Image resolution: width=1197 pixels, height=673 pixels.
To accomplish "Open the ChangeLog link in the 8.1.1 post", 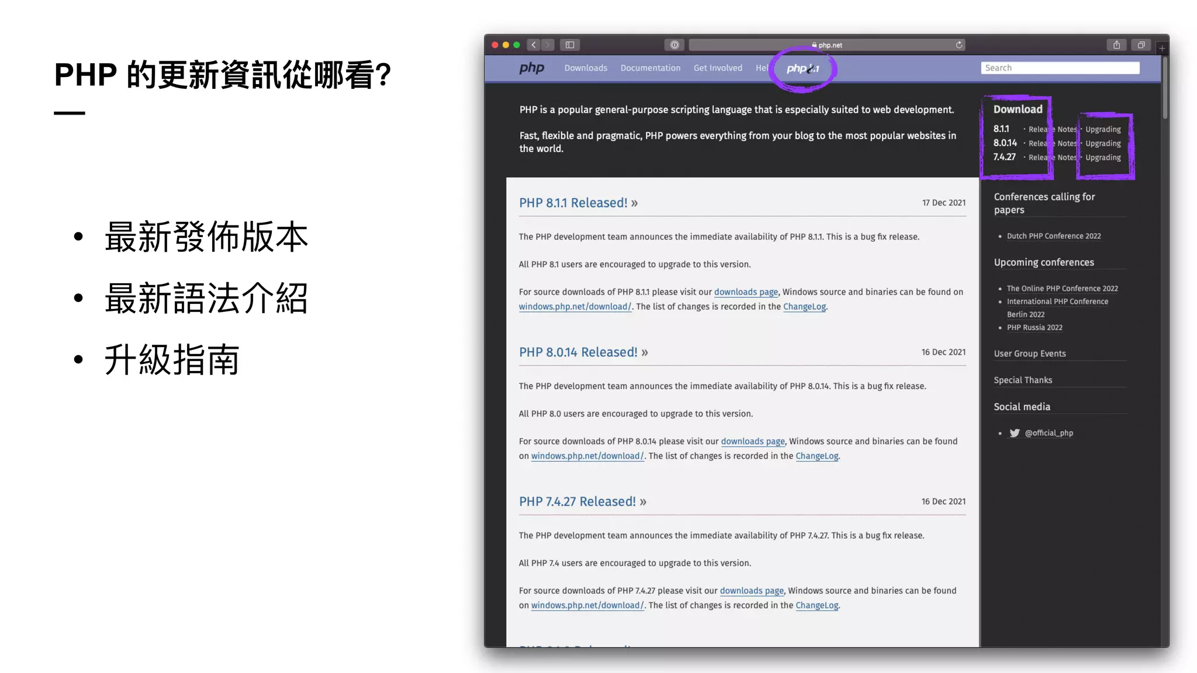I will click(x=804, y=307).
